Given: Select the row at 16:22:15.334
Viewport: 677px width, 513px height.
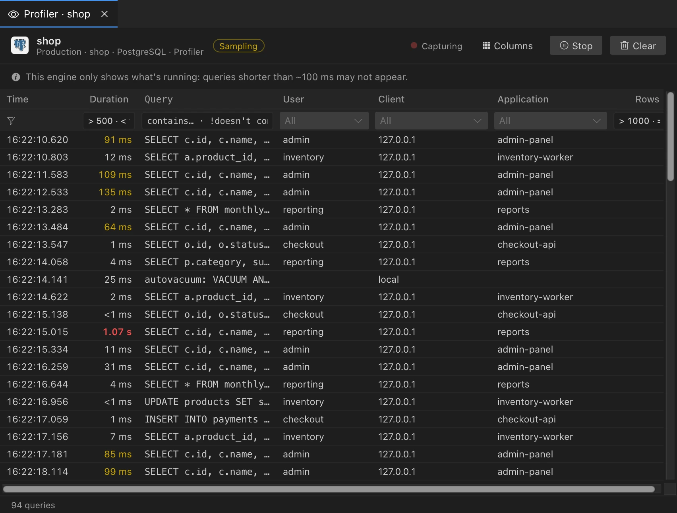Looking at the screenshot, I should pyautogui.click(x=332, y=349).
